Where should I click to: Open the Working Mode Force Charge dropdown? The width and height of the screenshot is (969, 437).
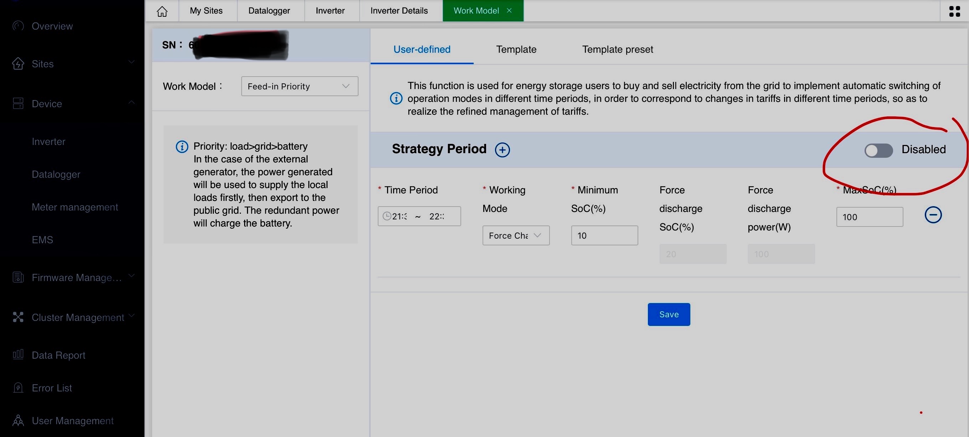(515, 235)
